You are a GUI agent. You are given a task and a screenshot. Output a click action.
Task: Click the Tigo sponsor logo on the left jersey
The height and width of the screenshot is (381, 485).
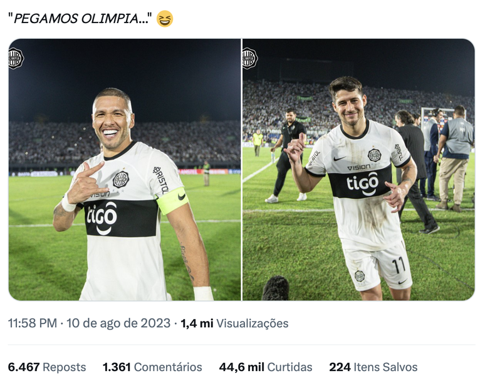(x=102, y=216)
